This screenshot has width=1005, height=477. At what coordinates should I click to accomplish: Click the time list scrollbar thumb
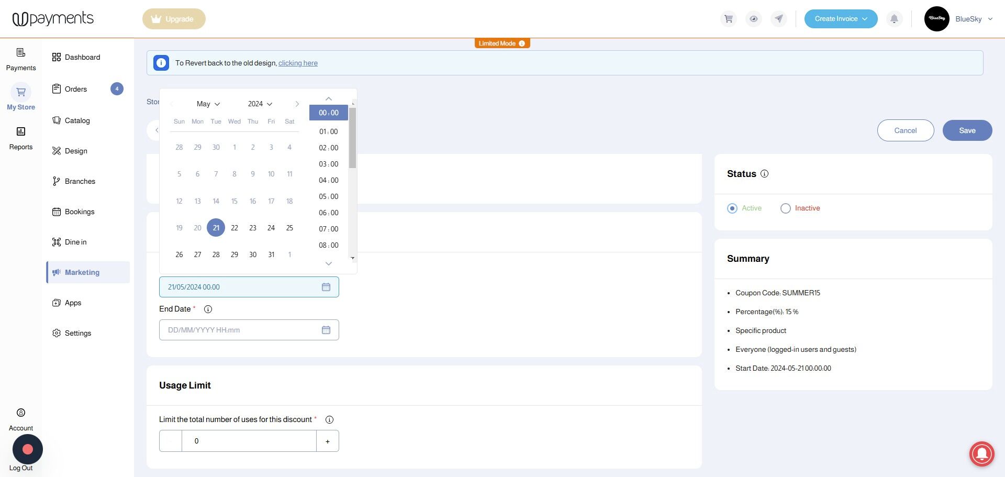click(352, 138)
